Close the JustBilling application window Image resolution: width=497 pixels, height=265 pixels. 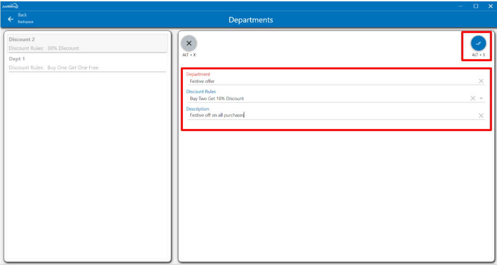pos(490,6)
